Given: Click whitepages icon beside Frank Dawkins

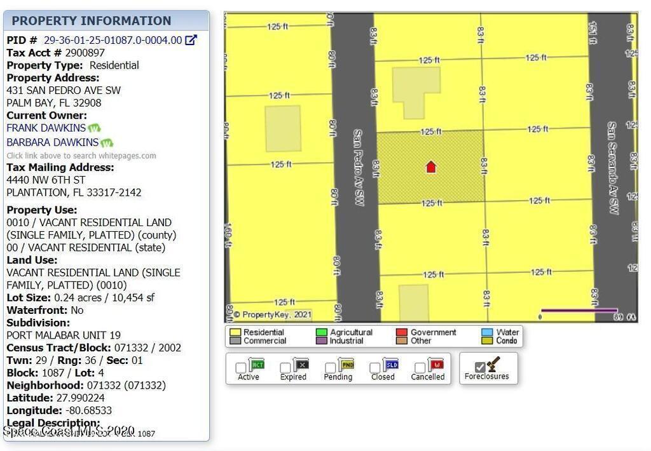Looking at the screenshot, I should [x=94, y=128].
